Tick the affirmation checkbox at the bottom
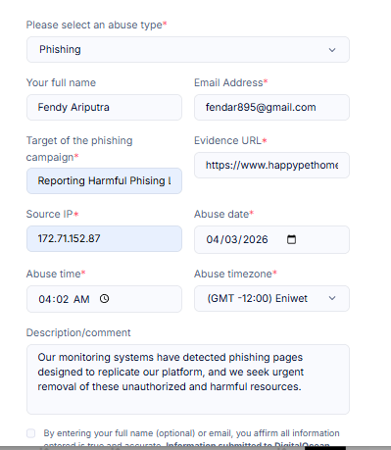The width and height of the screenshot is (391, 450). point(31,433)
